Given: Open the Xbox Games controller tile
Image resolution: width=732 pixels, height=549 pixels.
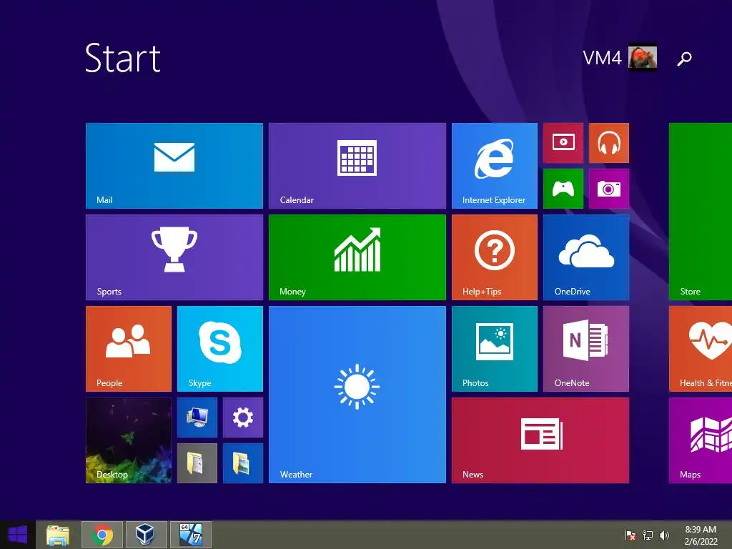Looking at the screenshot, I should [x=563, y=189].
